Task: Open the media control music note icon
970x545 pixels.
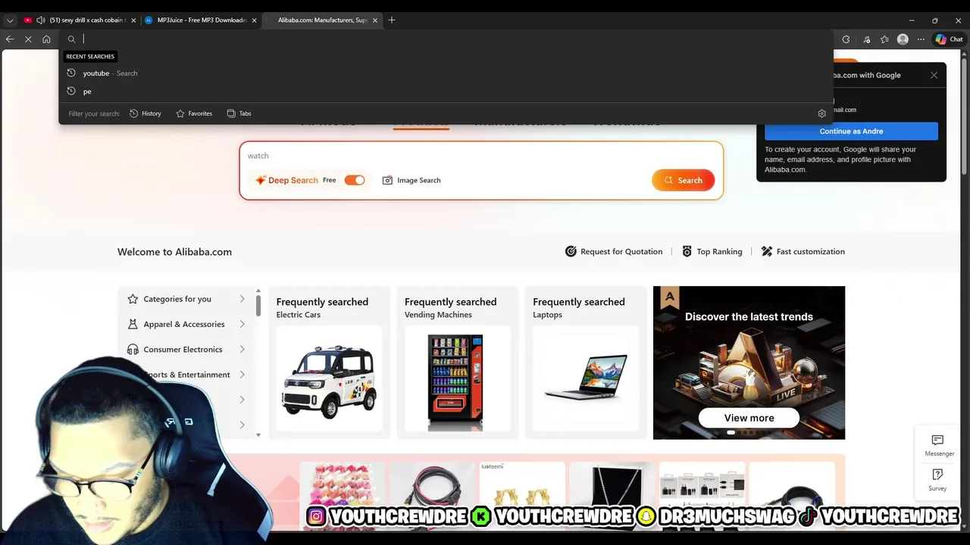Action: [867, 39]
